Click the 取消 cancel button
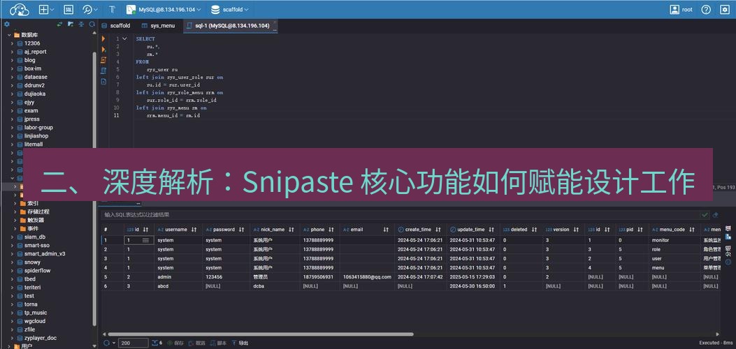This screenshot has width=736, height=349. point(196,343)
